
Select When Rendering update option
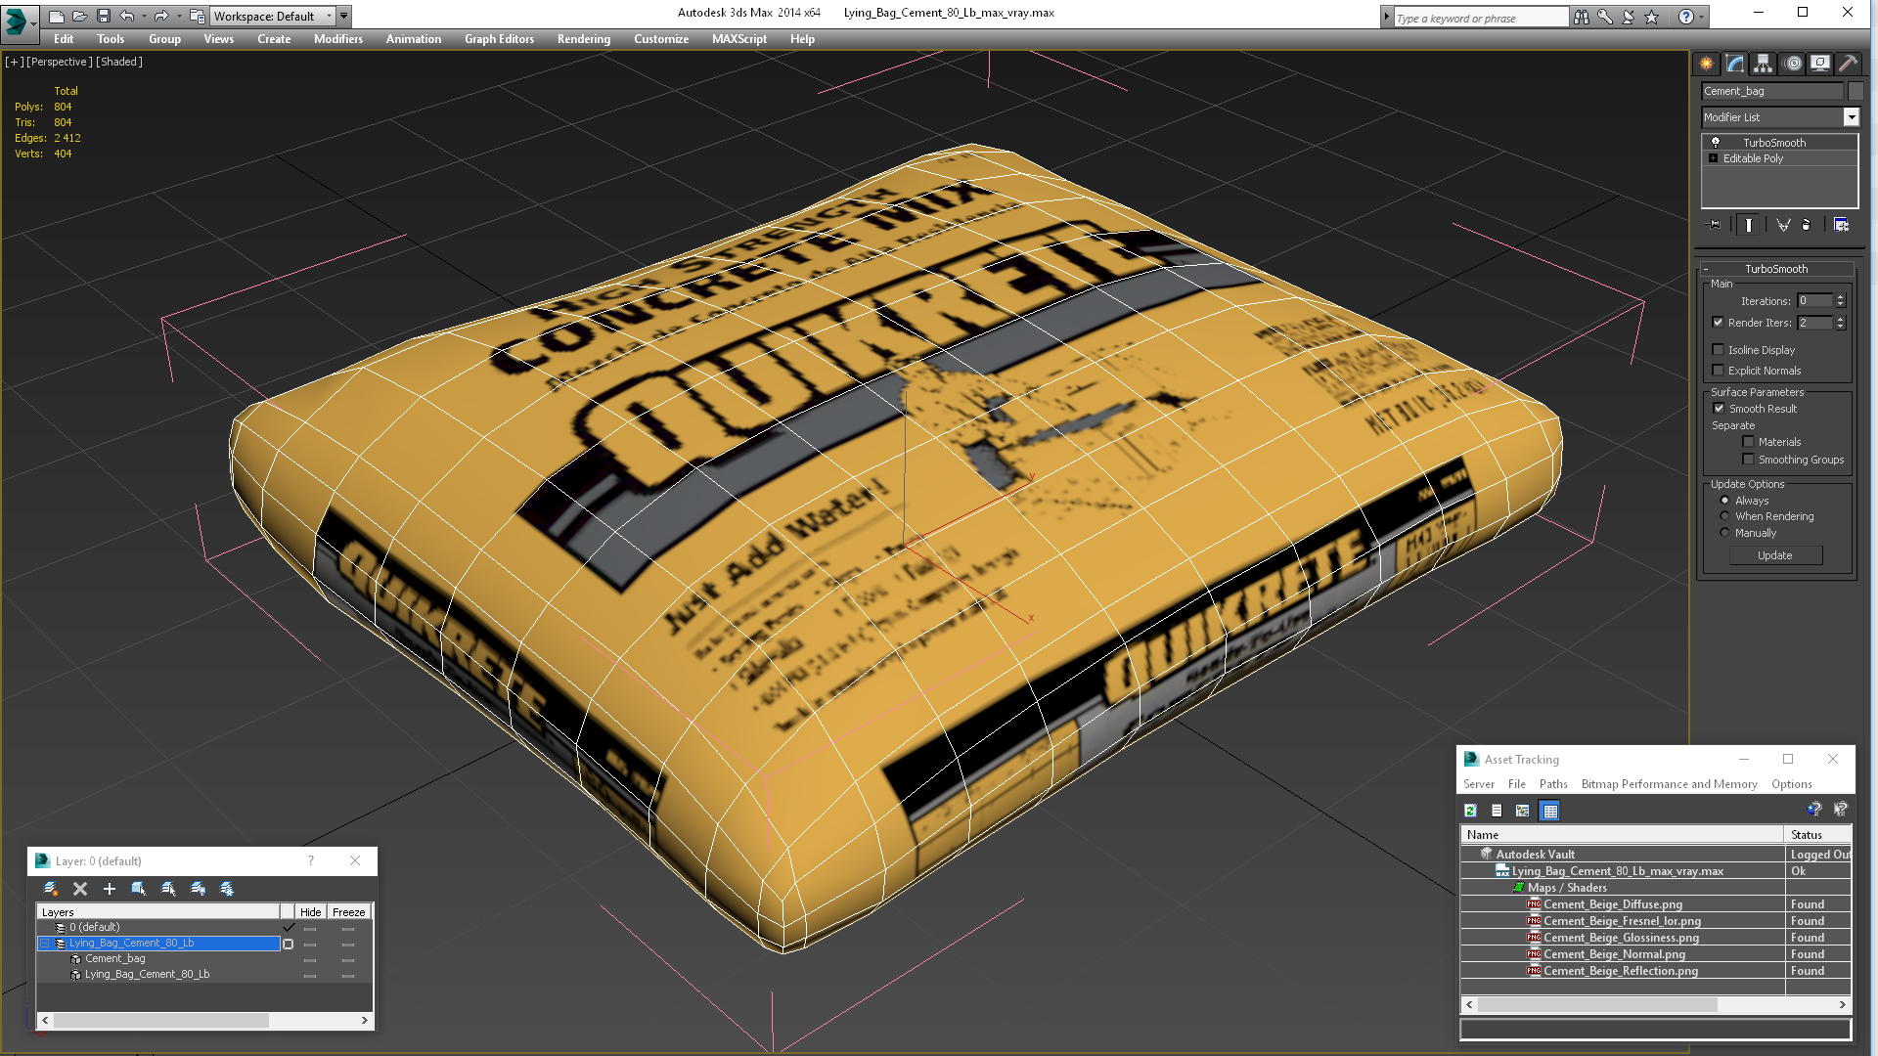[1725, 516]
